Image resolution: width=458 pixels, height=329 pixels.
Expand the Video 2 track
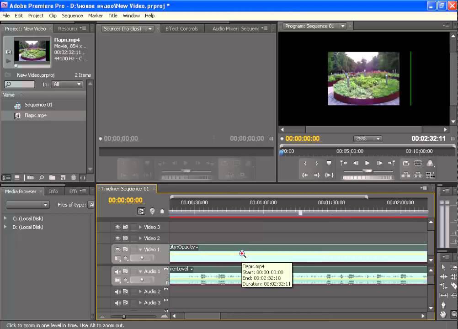click(x=140, y=238)
